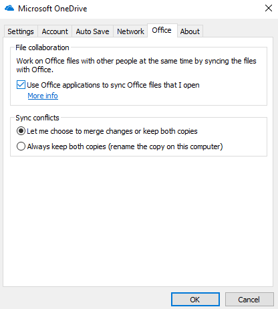Select the Network tab
278x309 pixels.
tap(130, 31)
